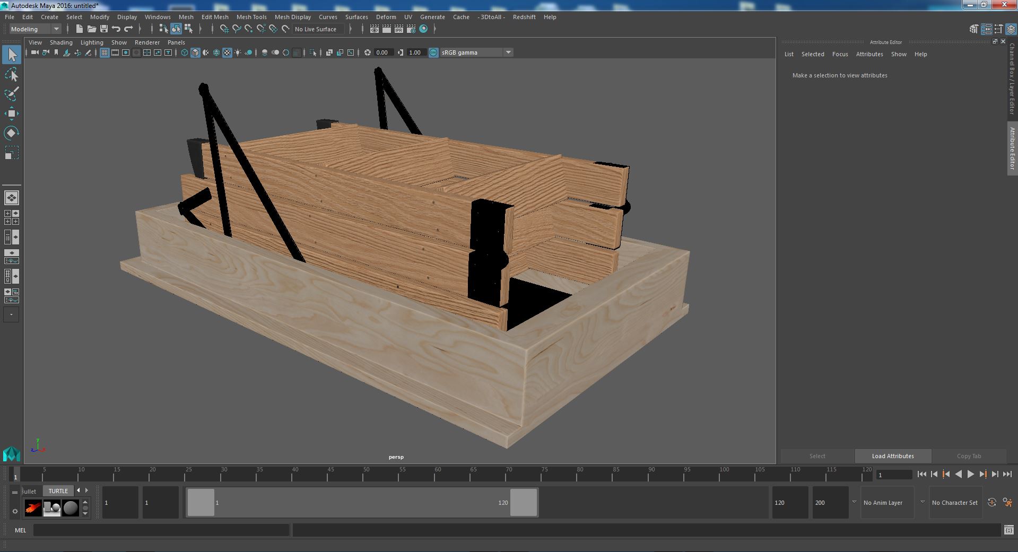Open Attribute Editor Selected menu
This screenshot has width=1018, height=552.
[x=813, y=54]
